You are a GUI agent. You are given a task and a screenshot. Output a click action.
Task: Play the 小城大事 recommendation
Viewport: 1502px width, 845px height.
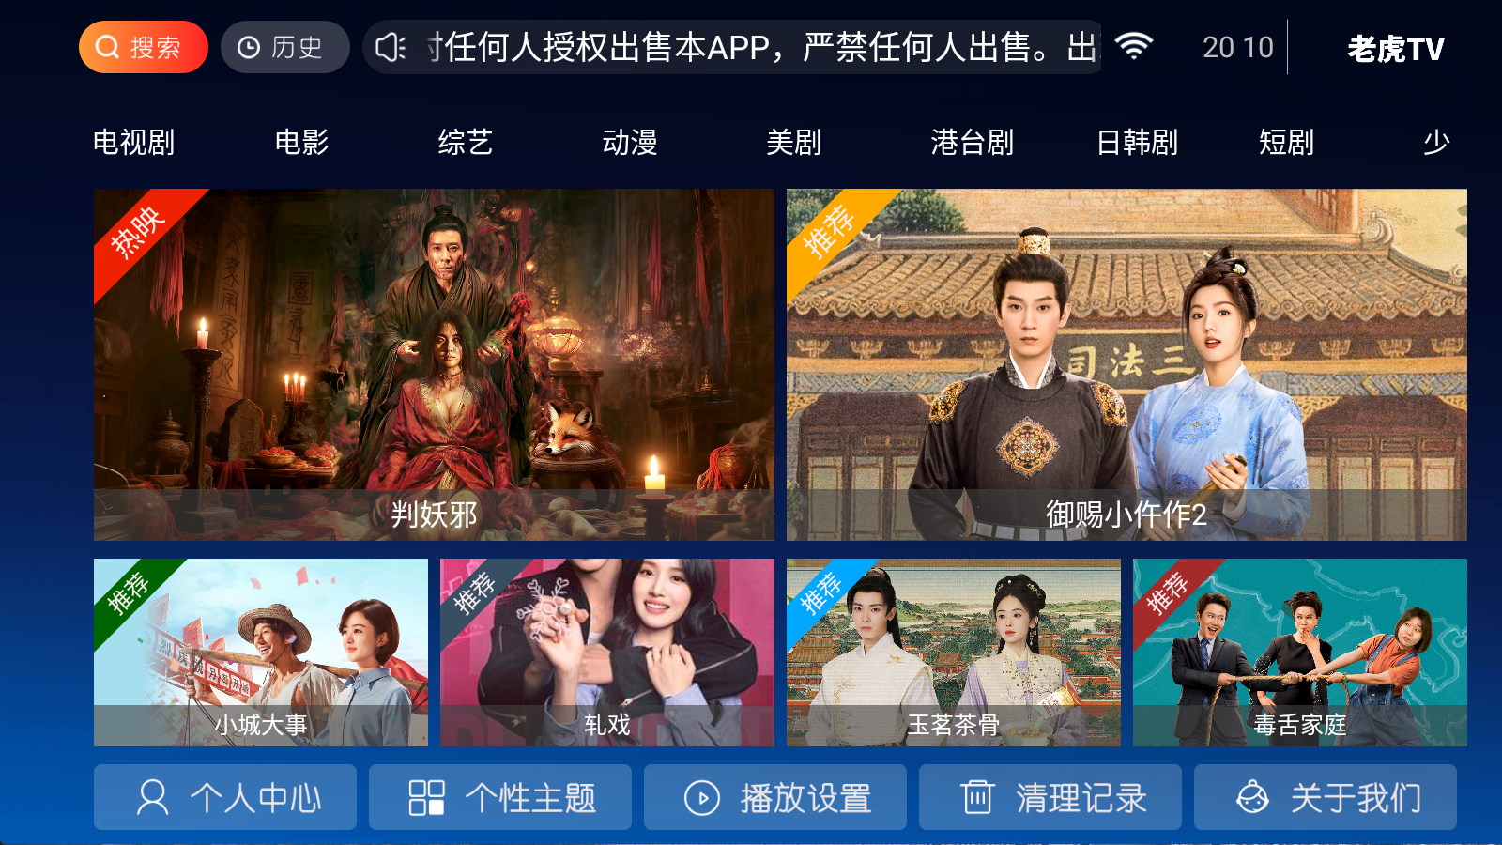pyautogui.click(x=261, y=653)
